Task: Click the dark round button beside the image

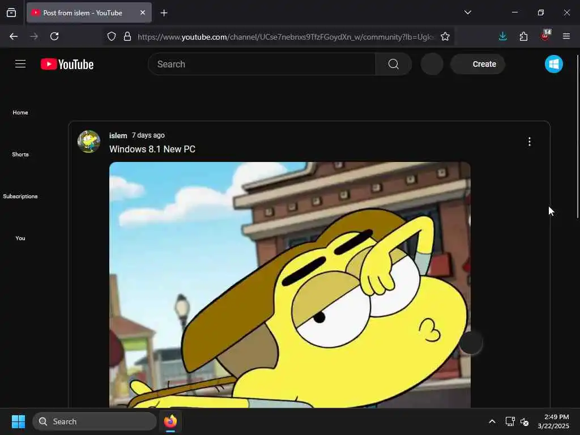Action: [471, 343]
